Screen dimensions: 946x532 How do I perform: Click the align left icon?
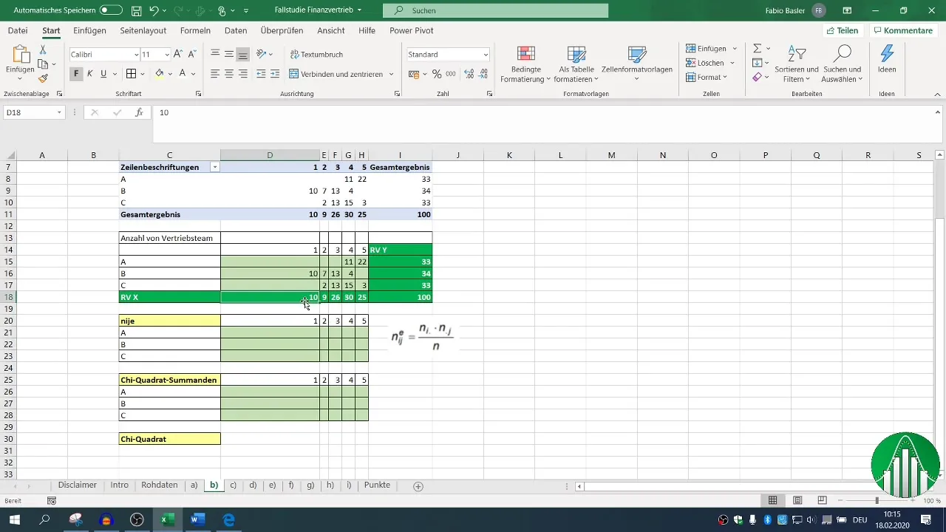pos(215,74)
